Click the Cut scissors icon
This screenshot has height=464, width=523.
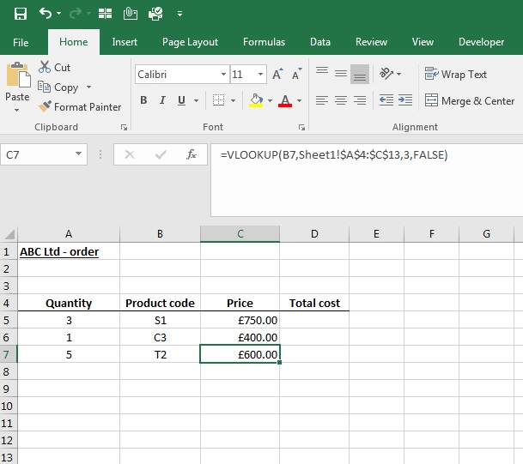pos(45,67)
